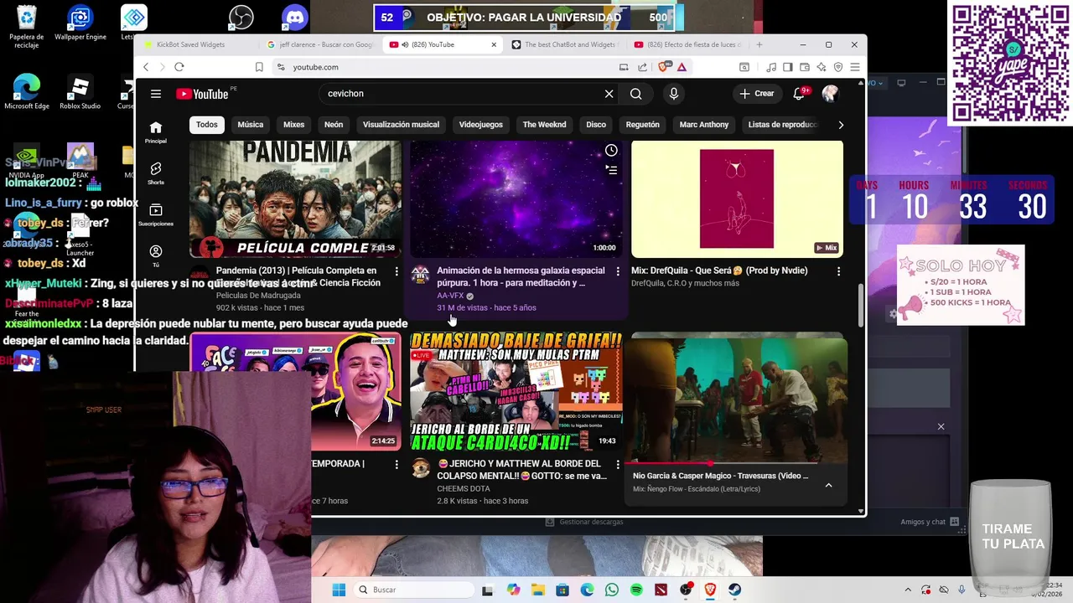
Task: Open the DrefQuila Que Será mix thumbnail
Action: tap(737, 198)
